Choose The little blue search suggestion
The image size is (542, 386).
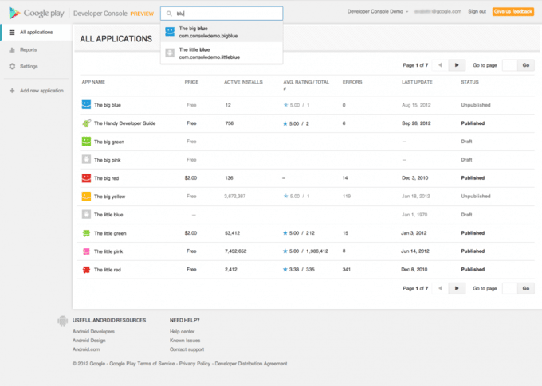coord(222,53)
